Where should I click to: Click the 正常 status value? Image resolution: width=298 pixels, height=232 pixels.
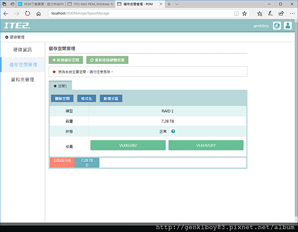[x=163, y=131]
